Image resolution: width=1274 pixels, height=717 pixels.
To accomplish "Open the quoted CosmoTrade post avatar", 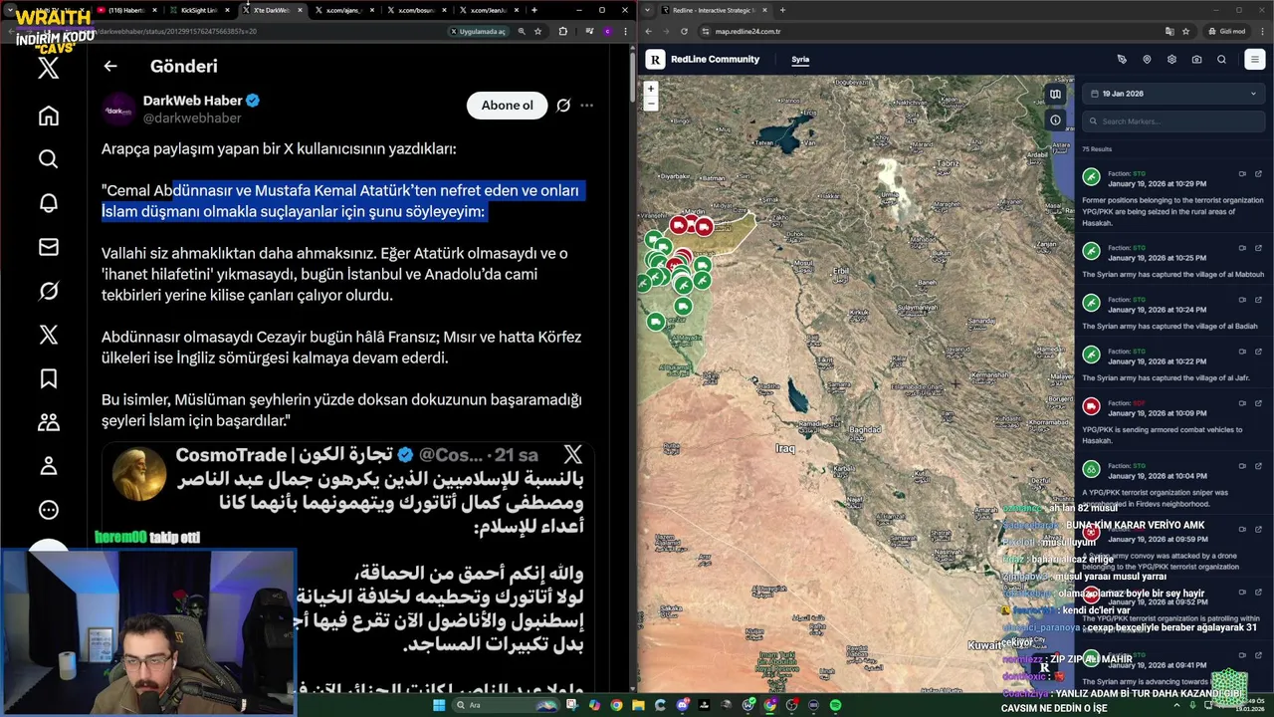I will tap(138, 473).
